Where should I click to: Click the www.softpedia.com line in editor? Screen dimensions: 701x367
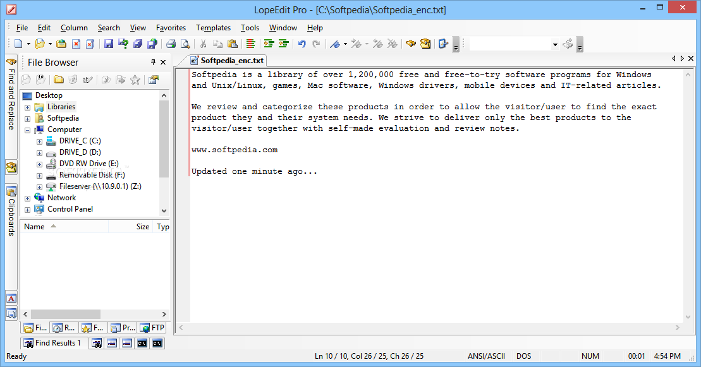[x=235, y=150]
